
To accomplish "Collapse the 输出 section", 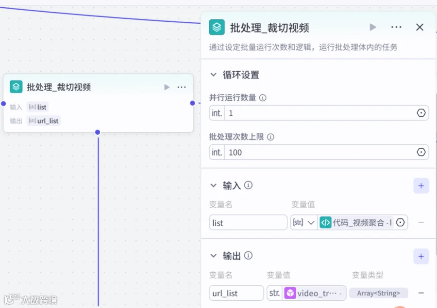I will 213,256.
